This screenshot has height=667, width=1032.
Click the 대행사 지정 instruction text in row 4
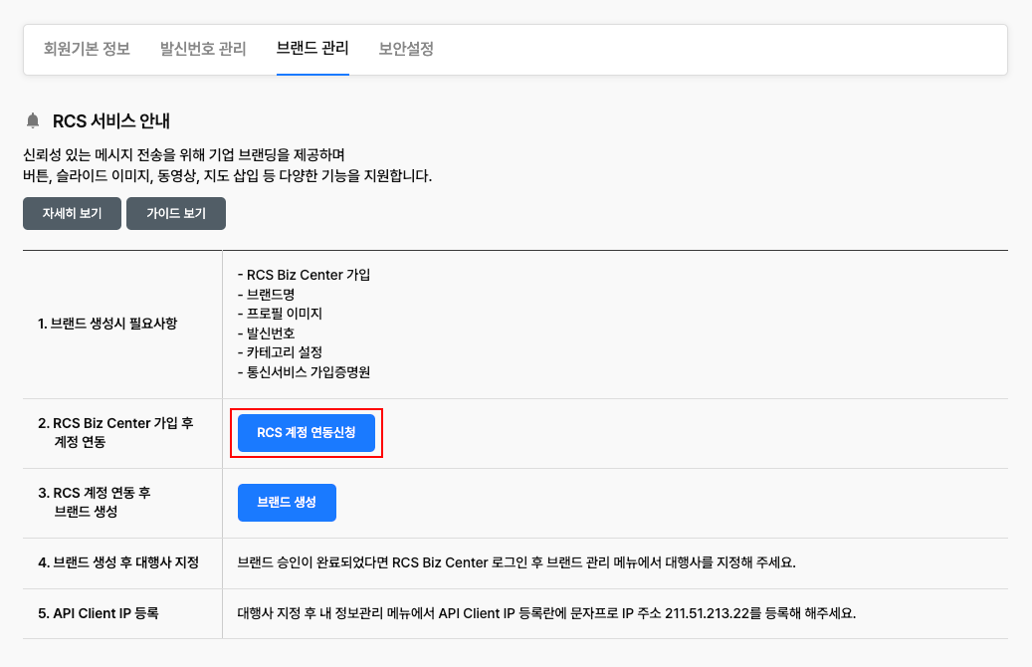pyautogui.click(x=516, y=563)
